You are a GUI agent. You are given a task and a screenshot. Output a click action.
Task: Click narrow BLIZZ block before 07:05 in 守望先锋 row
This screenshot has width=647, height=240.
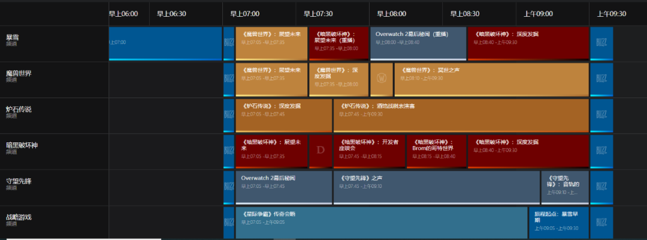(229, 187)
